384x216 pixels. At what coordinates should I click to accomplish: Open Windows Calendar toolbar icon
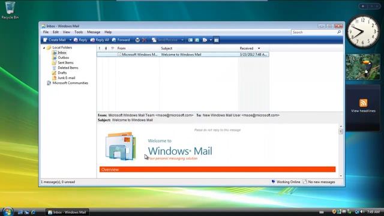197,40
